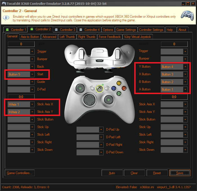Click right trigger on top-view controller image

pyautogui.click(x=118, y=54)
